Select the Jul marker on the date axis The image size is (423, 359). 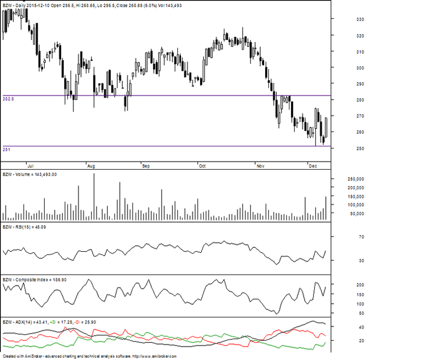pos(30,166)
